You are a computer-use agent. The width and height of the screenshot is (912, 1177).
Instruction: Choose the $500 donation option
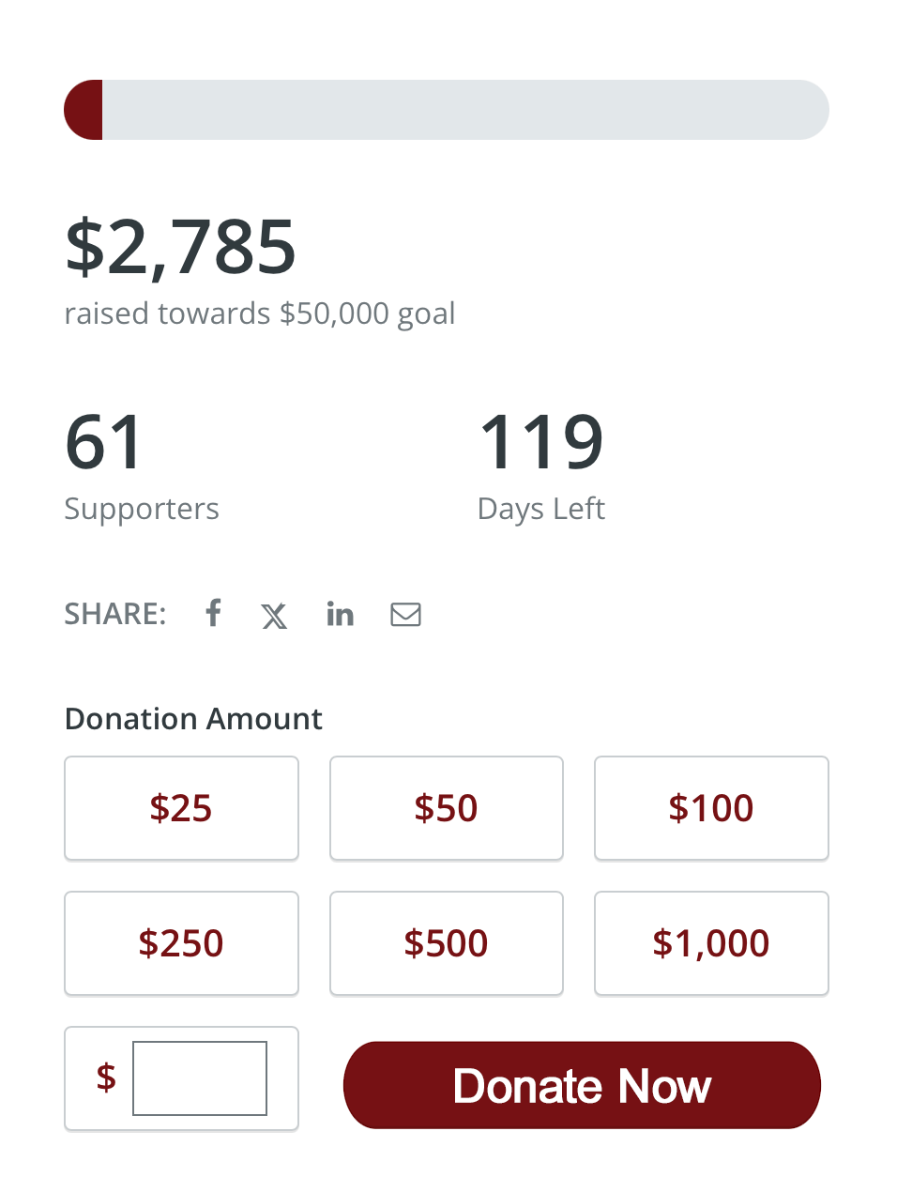pyautogui.click(x=447, y=943)
